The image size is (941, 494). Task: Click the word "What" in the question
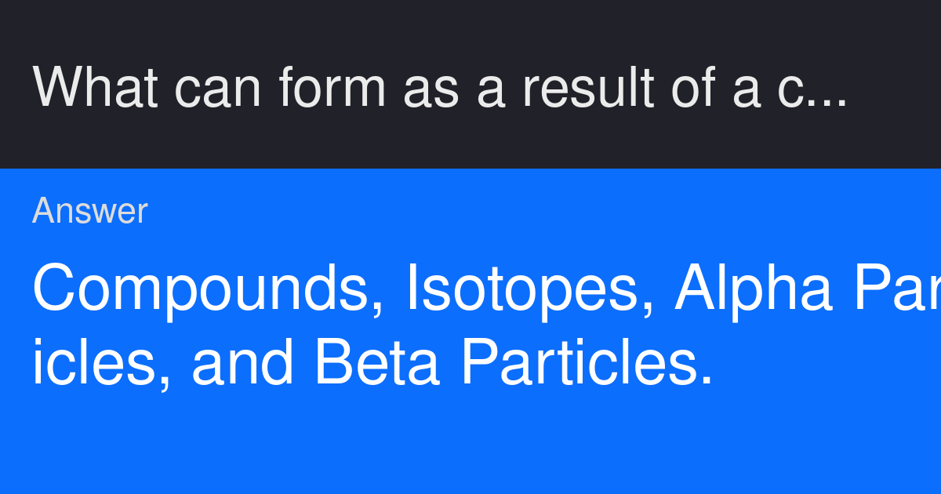tap(95, 86)
